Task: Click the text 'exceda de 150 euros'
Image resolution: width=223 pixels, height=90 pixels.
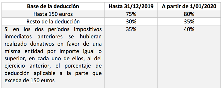Action: [x=29, y=81]
